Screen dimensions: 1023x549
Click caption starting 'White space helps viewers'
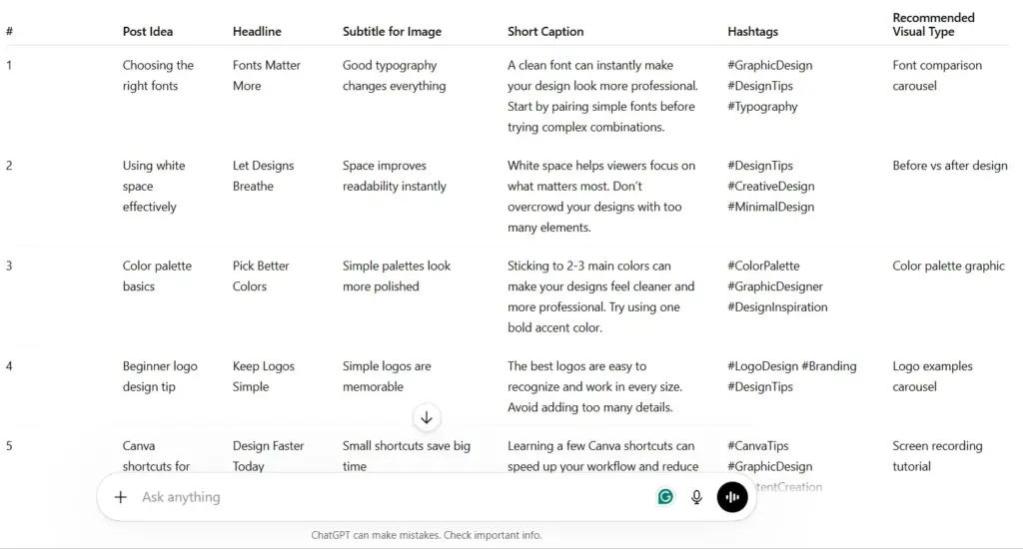[601, 197]
